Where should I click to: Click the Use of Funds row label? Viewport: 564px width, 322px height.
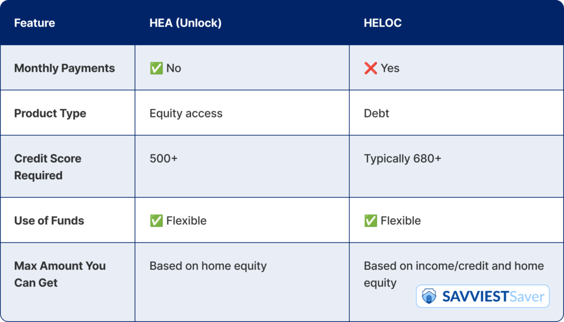(x=49, y=221)
